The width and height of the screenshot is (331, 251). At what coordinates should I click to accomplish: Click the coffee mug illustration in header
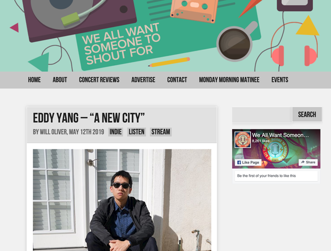pyautogui.click(x=237, y=41)
